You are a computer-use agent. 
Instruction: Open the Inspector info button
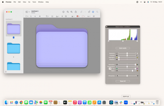[64, 12]
